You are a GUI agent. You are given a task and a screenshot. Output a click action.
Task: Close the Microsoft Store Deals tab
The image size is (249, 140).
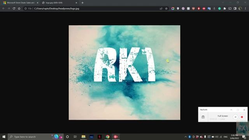pyautogui.click(x=37, y=3)
